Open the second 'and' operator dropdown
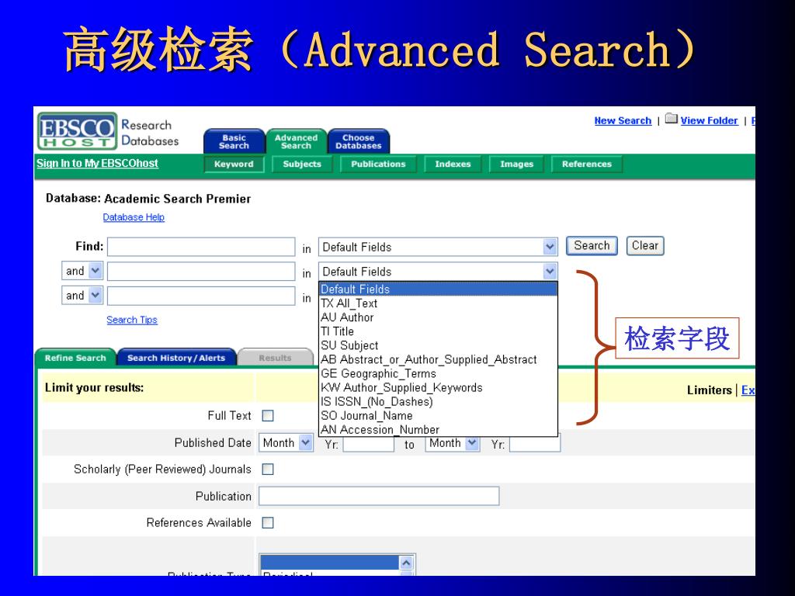The image size is (795, 596). pos(82,295)
